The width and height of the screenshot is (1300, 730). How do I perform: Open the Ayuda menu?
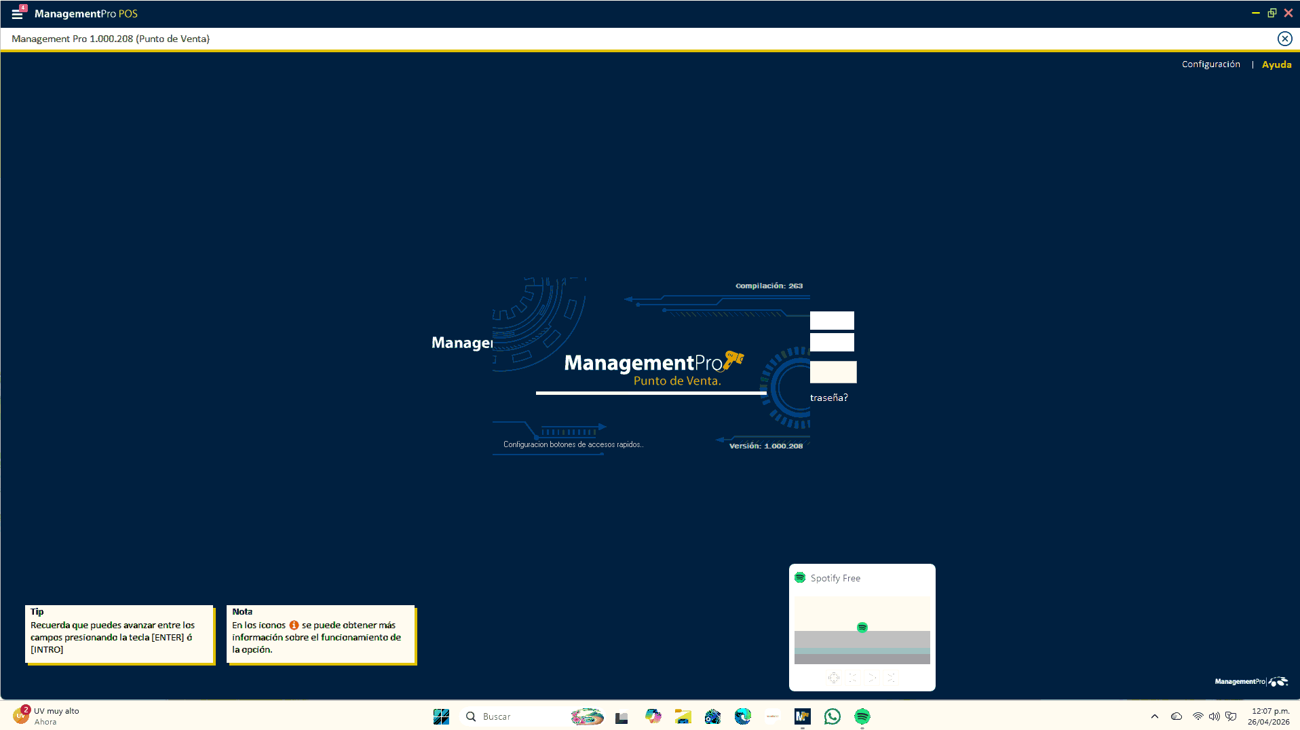click(1276, 64)
